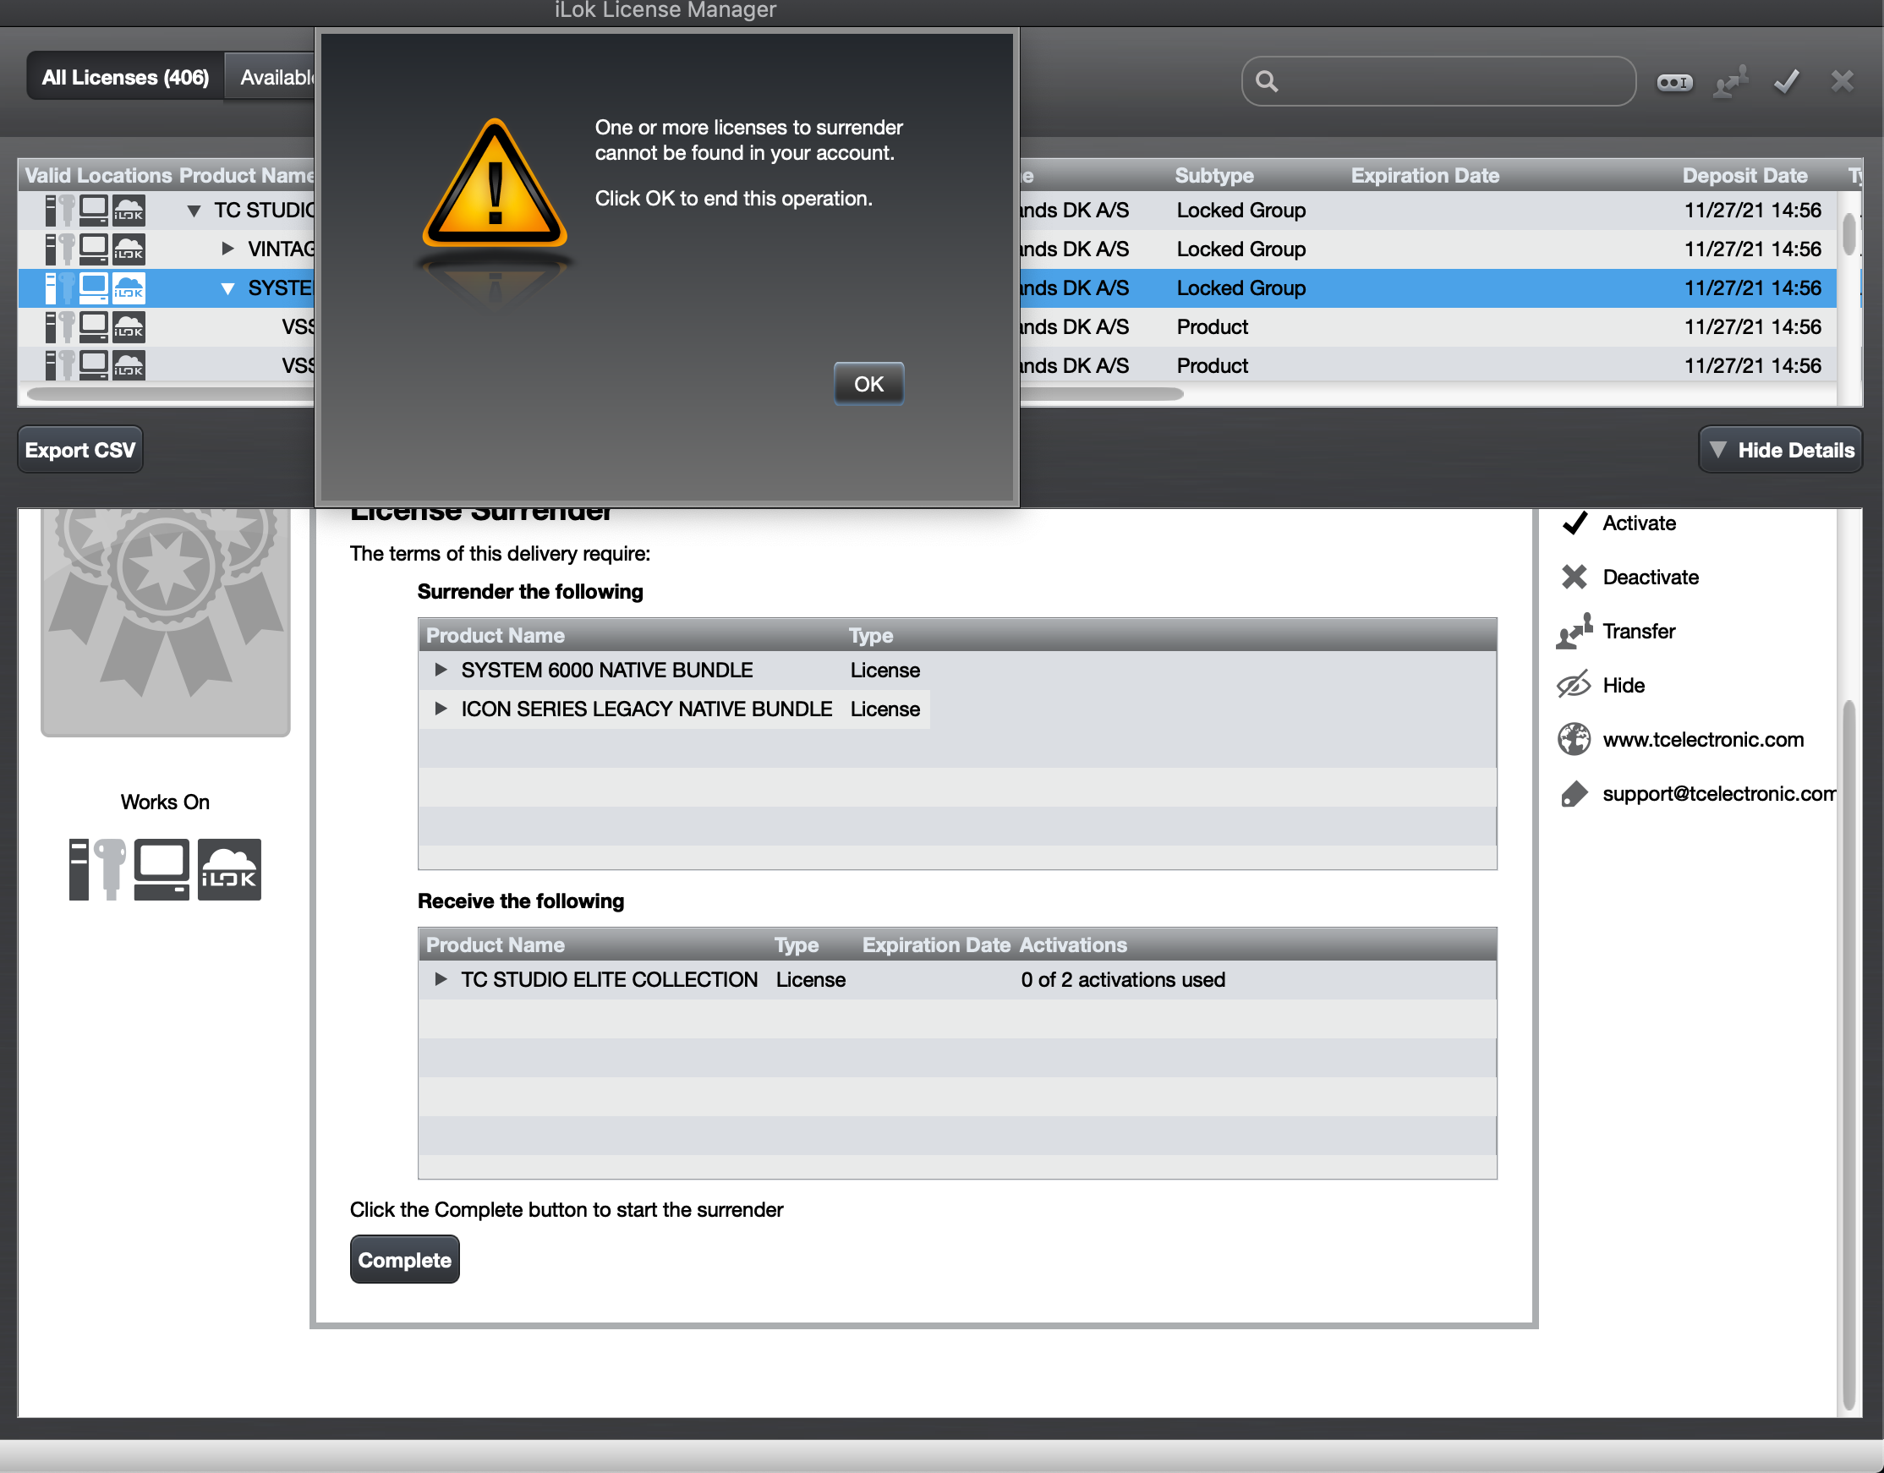Choose Deactivate in the details actions
This screenshot has width=1884, height=1473.
point(1651,577)
